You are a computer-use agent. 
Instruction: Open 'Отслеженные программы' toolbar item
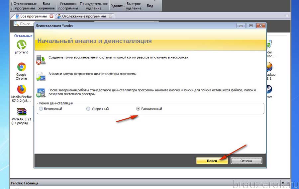[25, 6]
